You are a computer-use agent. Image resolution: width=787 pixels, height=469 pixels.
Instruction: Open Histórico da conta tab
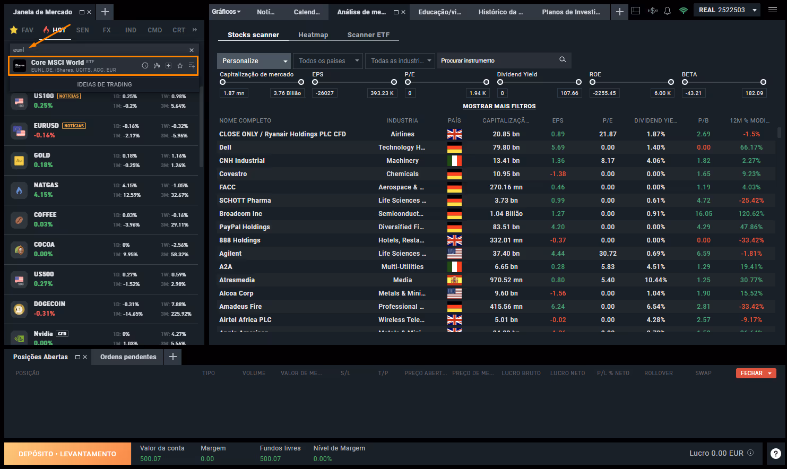click(500, 12)
